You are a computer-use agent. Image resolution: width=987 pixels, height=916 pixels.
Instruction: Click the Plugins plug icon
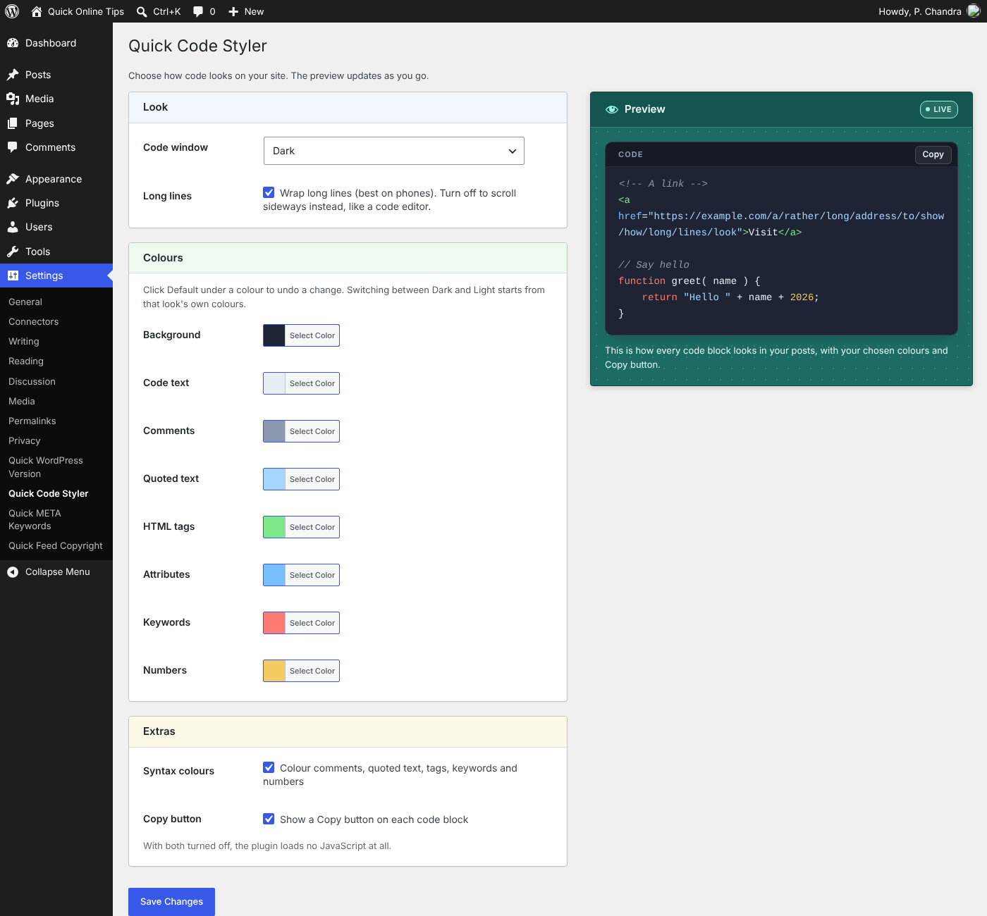13,203
